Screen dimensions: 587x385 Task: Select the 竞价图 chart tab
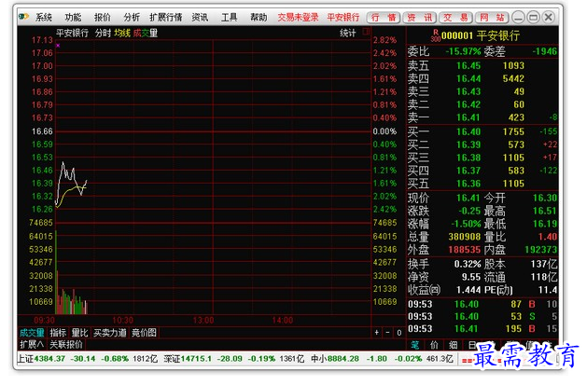144,333
